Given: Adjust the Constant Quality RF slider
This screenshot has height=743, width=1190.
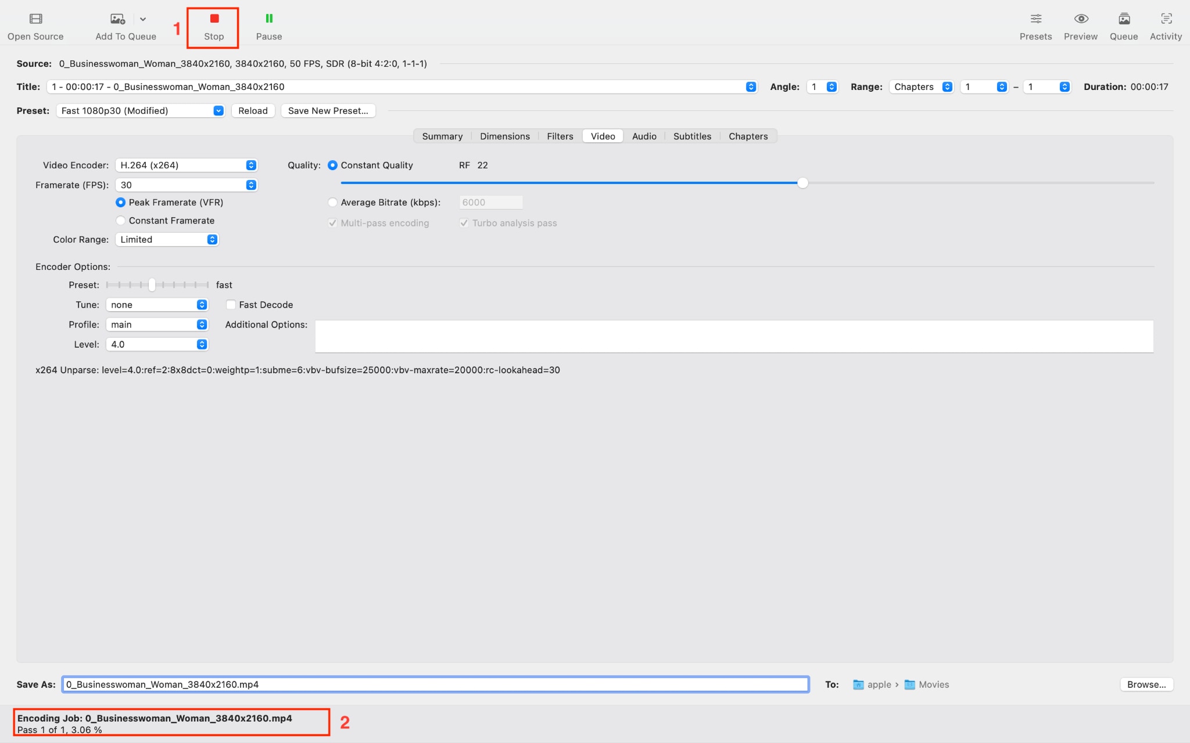Looking at the screenshot, I should [x=802, y=183].
